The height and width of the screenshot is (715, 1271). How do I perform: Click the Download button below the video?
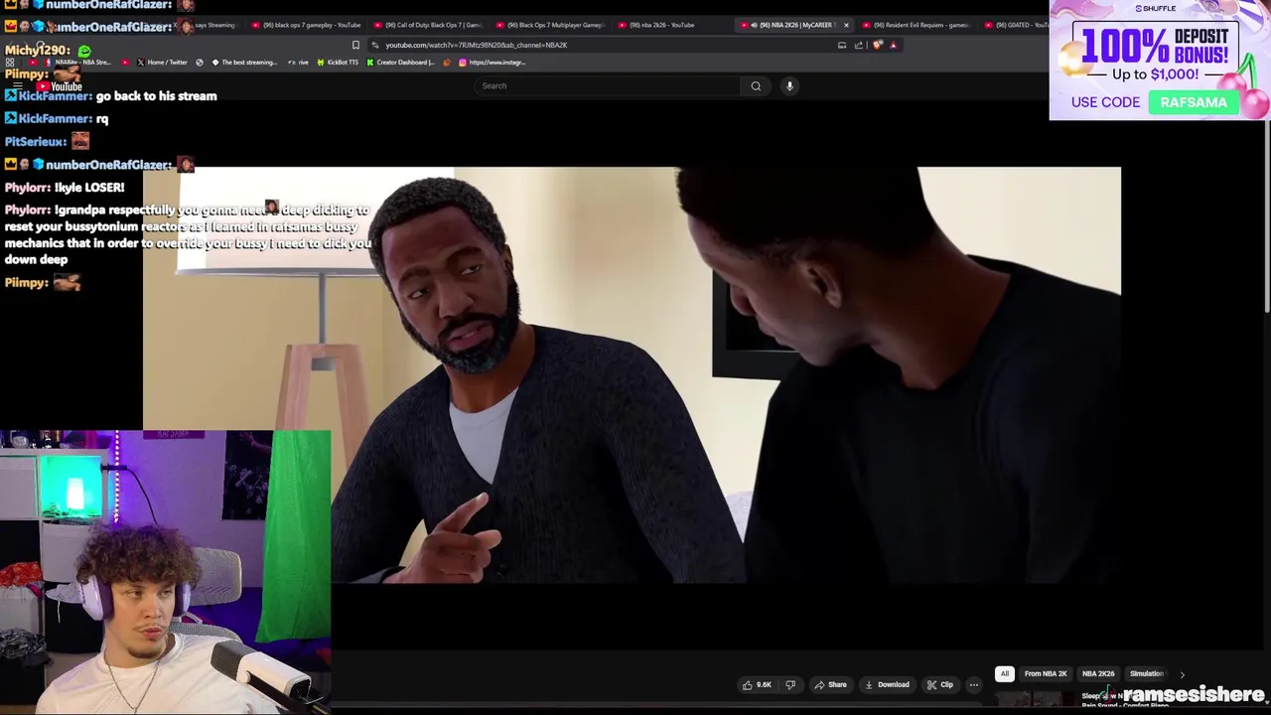887,685
